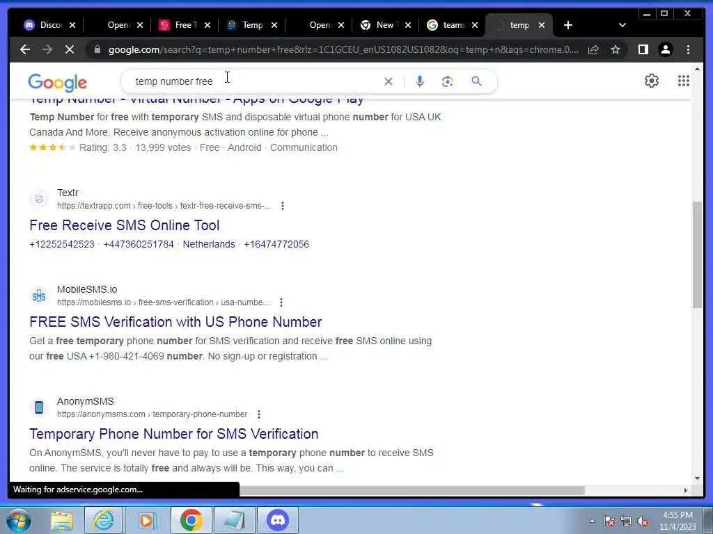Bookmark this page with the star
Screen dimensions: 713x534
616,49
